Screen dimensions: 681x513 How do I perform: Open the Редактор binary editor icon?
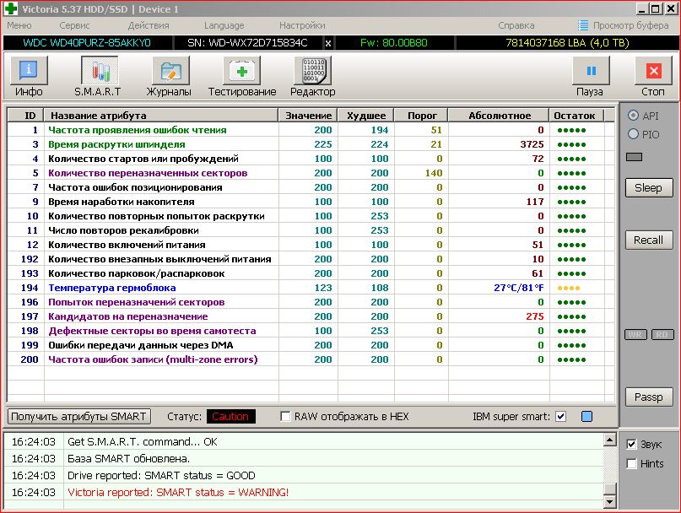(313, 71)
